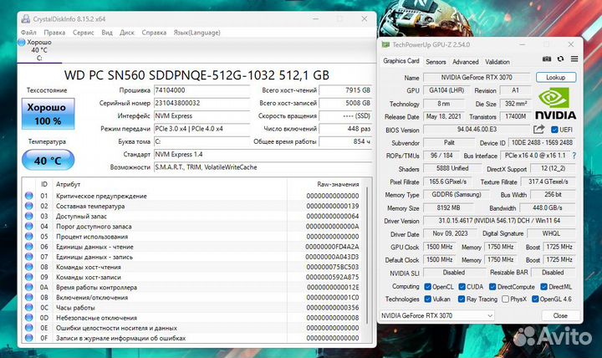The image size is (602, 358).
Task: Click status orb for attribute 01
Action: (x=28, y=196)
